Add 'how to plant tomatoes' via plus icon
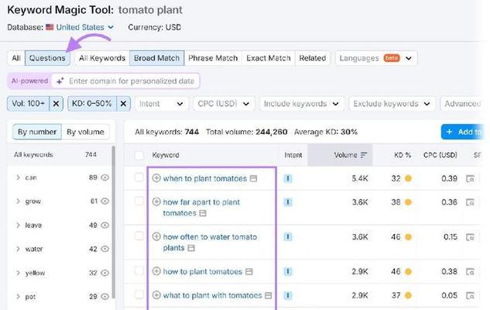This screenshot has height=310, width=490. point(156,271)
